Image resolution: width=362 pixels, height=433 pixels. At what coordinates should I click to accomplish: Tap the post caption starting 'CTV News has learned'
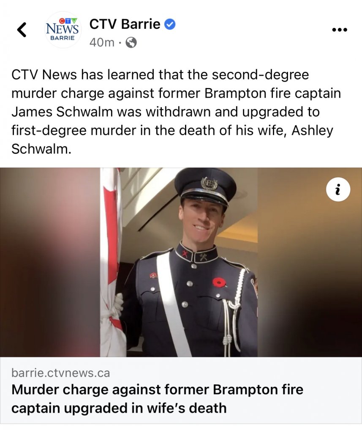click(176, 112)
